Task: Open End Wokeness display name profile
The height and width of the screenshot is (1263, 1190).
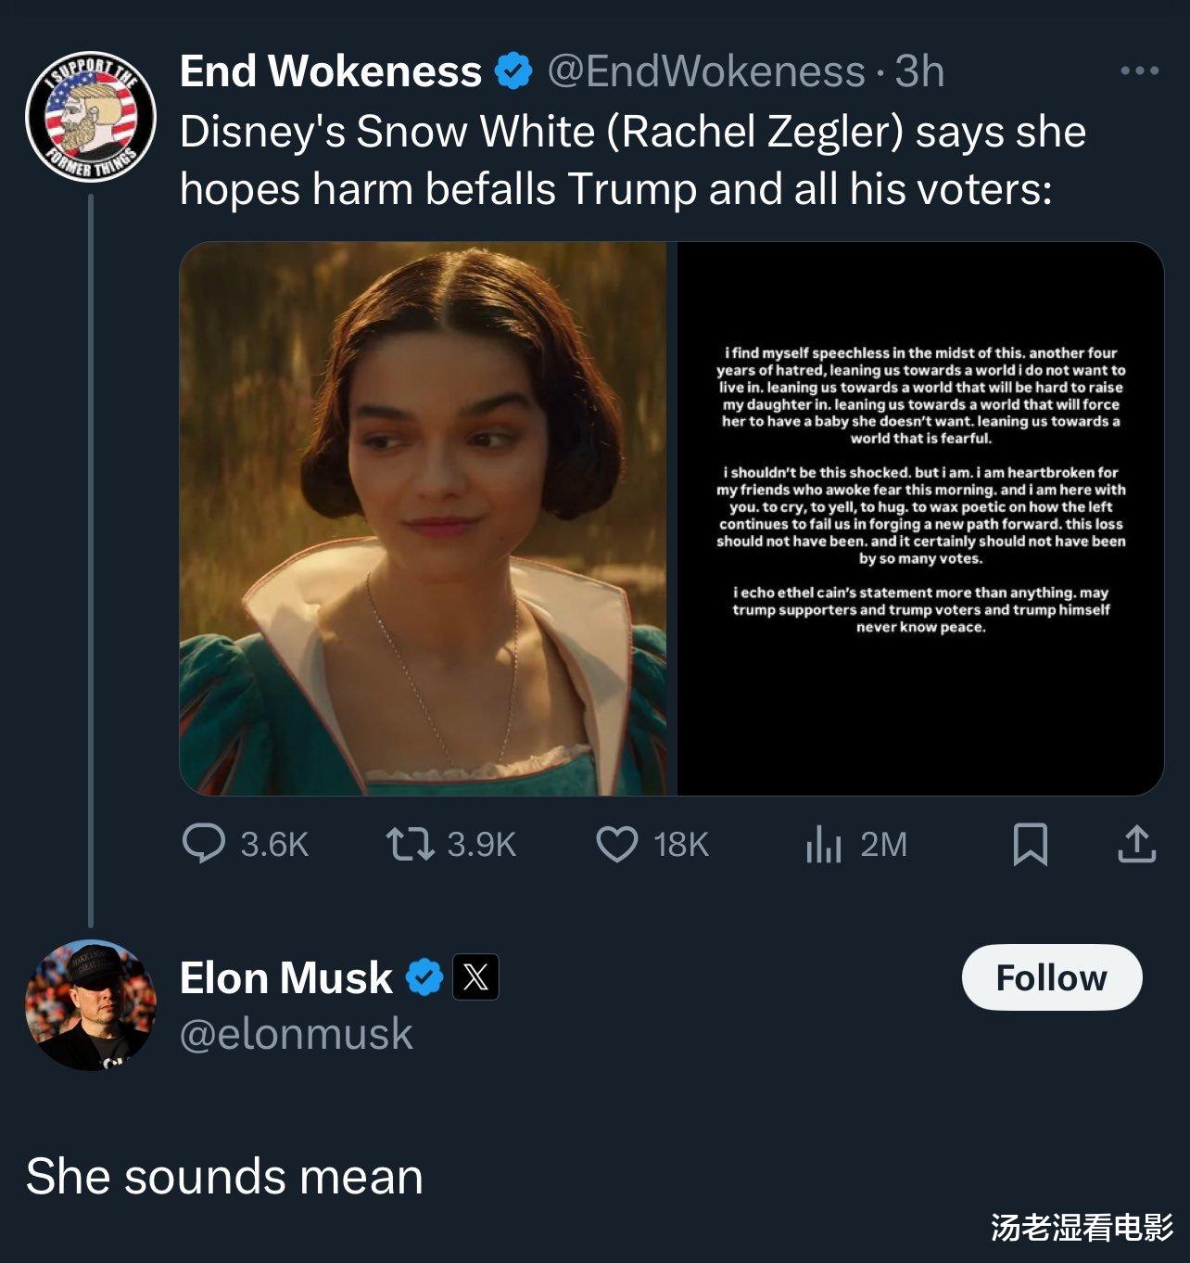Action: [330, 71]
